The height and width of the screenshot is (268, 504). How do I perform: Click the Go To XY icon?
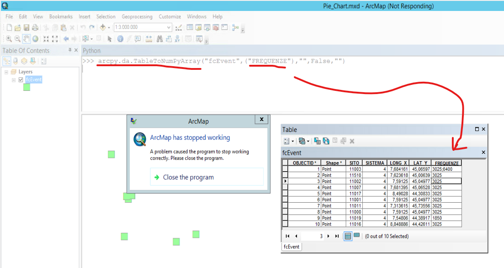[177, 39]
